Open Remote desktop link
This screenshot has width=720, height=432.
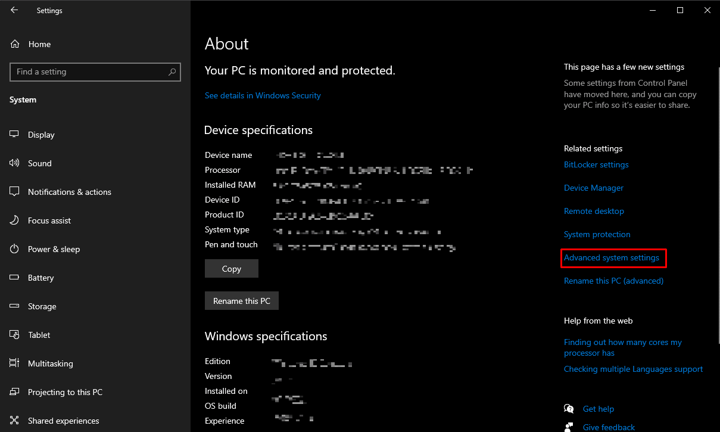coord(594,211)
